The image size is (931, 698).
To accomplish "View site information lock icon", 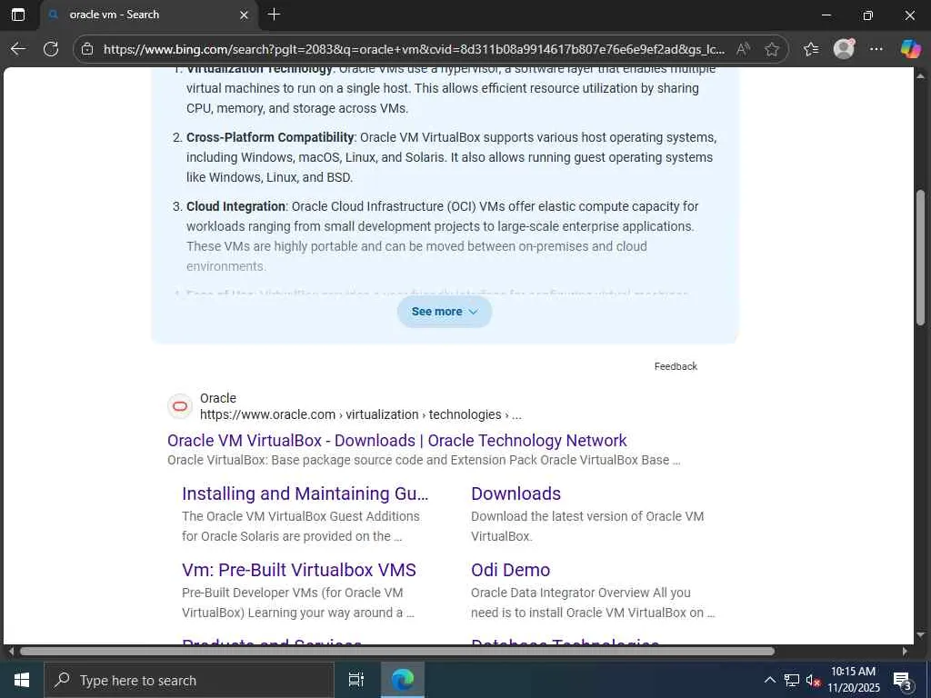I will (x=87, y=49).
